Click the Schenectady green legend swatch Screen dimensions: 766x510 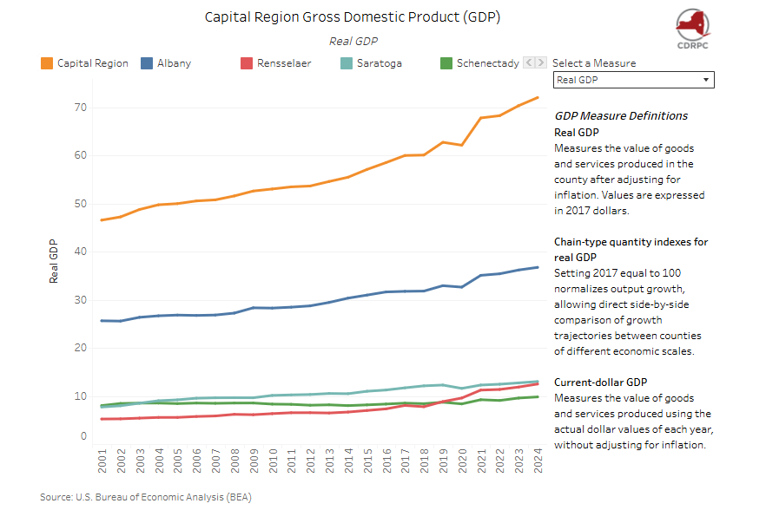446,63
